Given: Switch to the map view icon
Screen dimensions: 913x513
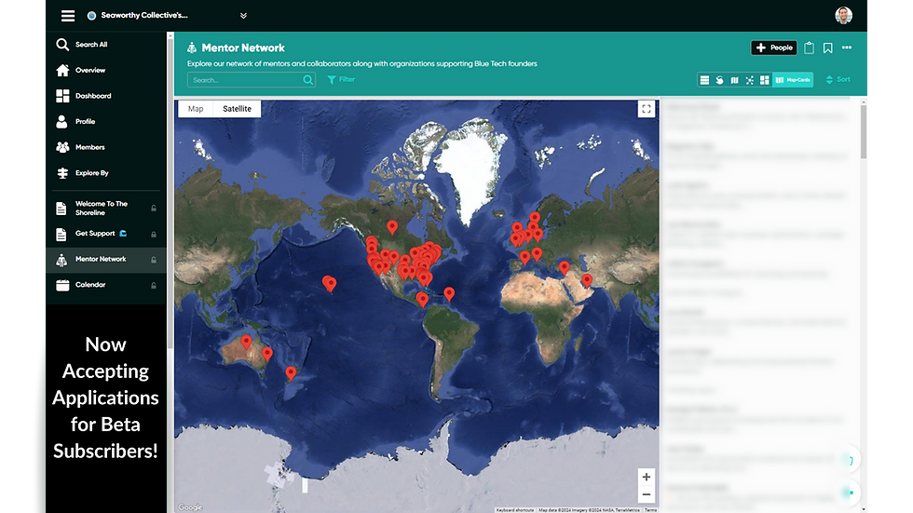Looking at the screenshot, I should [x=735, y=80].
